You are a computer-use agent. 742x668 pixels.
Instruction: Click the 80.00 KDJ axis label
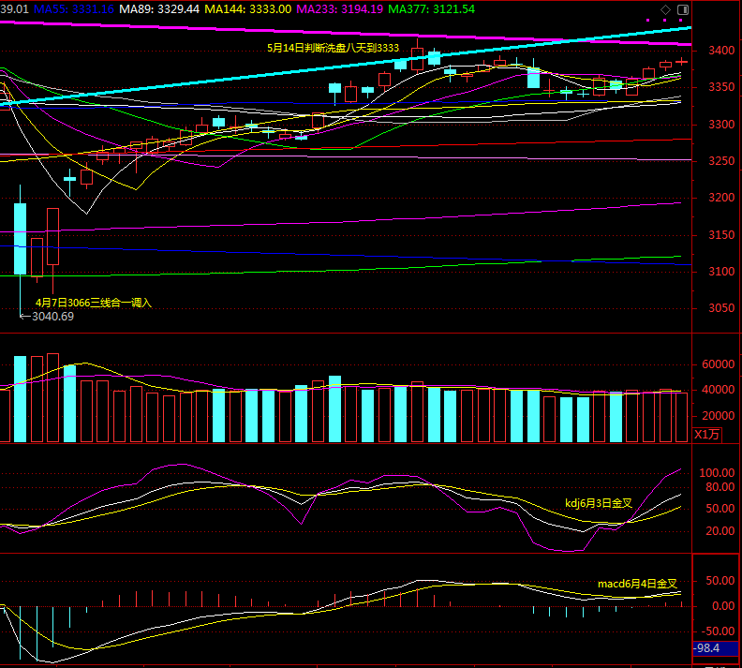pos(720,487)
